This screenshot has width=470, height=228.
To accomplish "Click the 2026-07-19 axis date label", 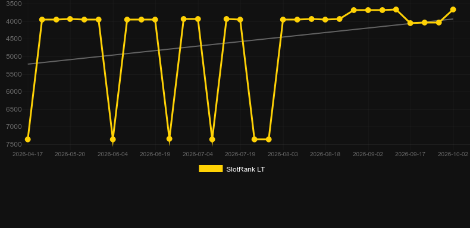I will click(x=240, y=154).
